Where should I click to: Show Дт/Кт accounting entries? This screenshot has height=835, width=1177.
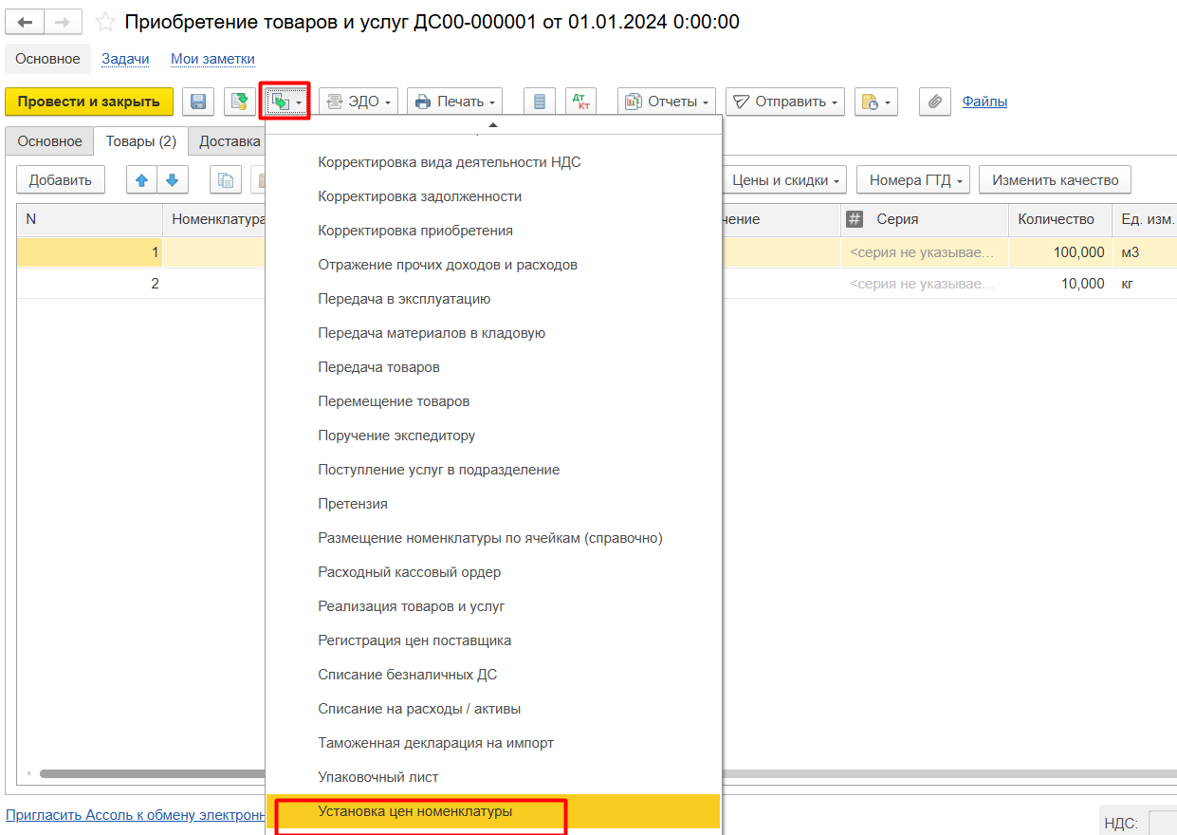click(580, 102)
